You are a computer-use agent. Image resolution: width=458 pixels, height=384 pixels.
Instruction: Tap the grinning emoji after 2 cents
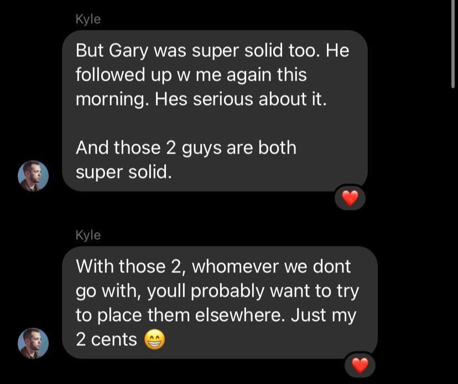pyautogui.click(x=155, y=340)
